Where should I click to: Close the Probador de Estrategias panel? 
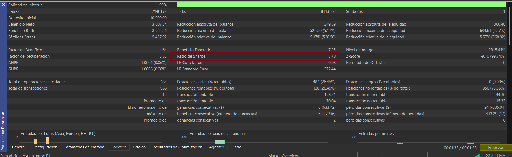pos(3,5)
